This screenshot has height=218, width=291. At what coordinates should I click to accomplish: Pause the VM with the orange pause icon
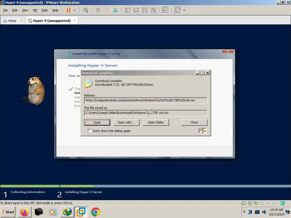[68, 10]
